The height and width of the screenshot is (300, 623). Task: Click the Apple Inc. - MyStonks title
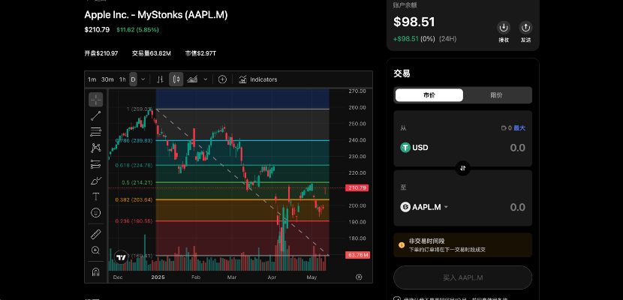[x=156, y=15]
